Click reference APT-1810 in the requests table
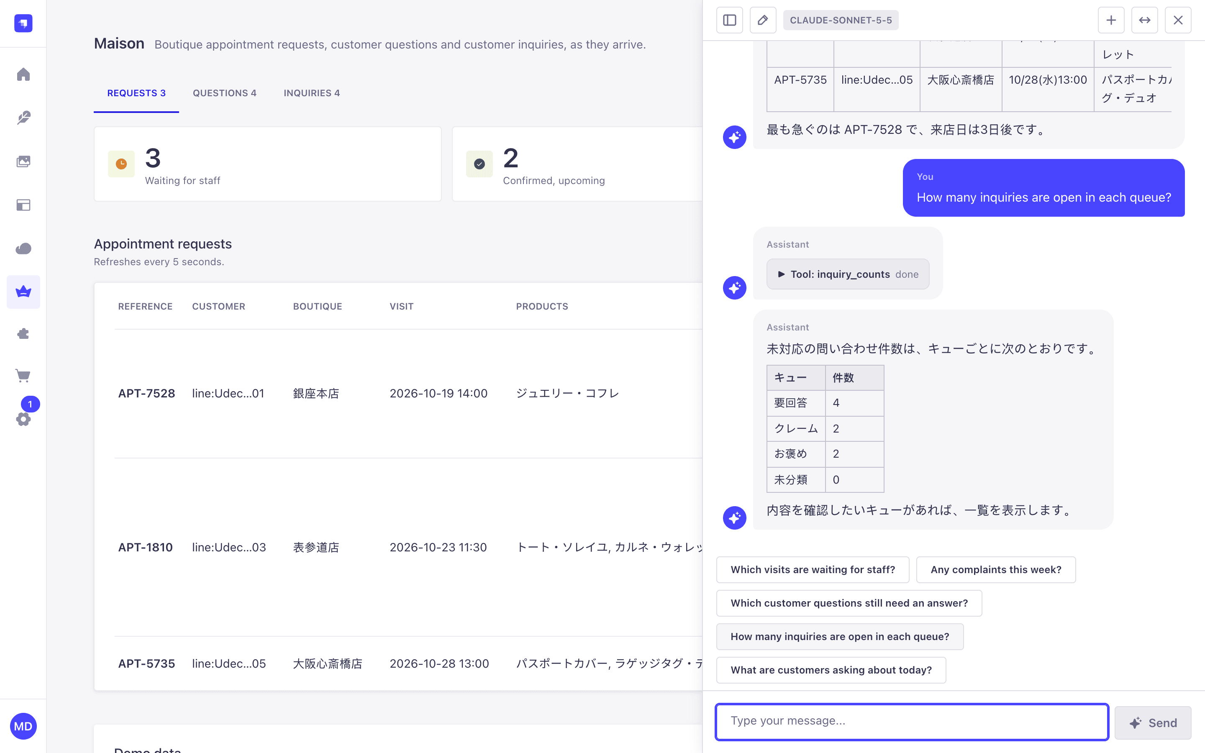Viewport: 1205px width, 753px height. pyautogui.click(x=146, y=547)
